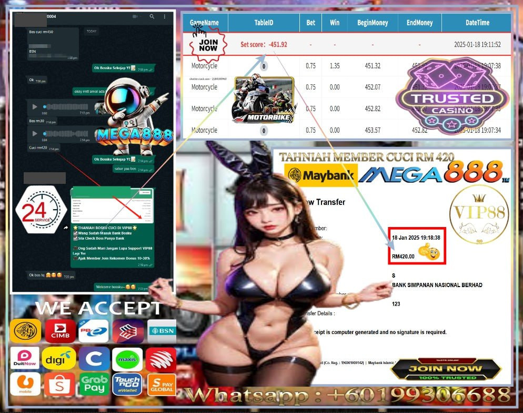
Task: Choose the Grab Pay icon
Action: click(x=94, y=384)
